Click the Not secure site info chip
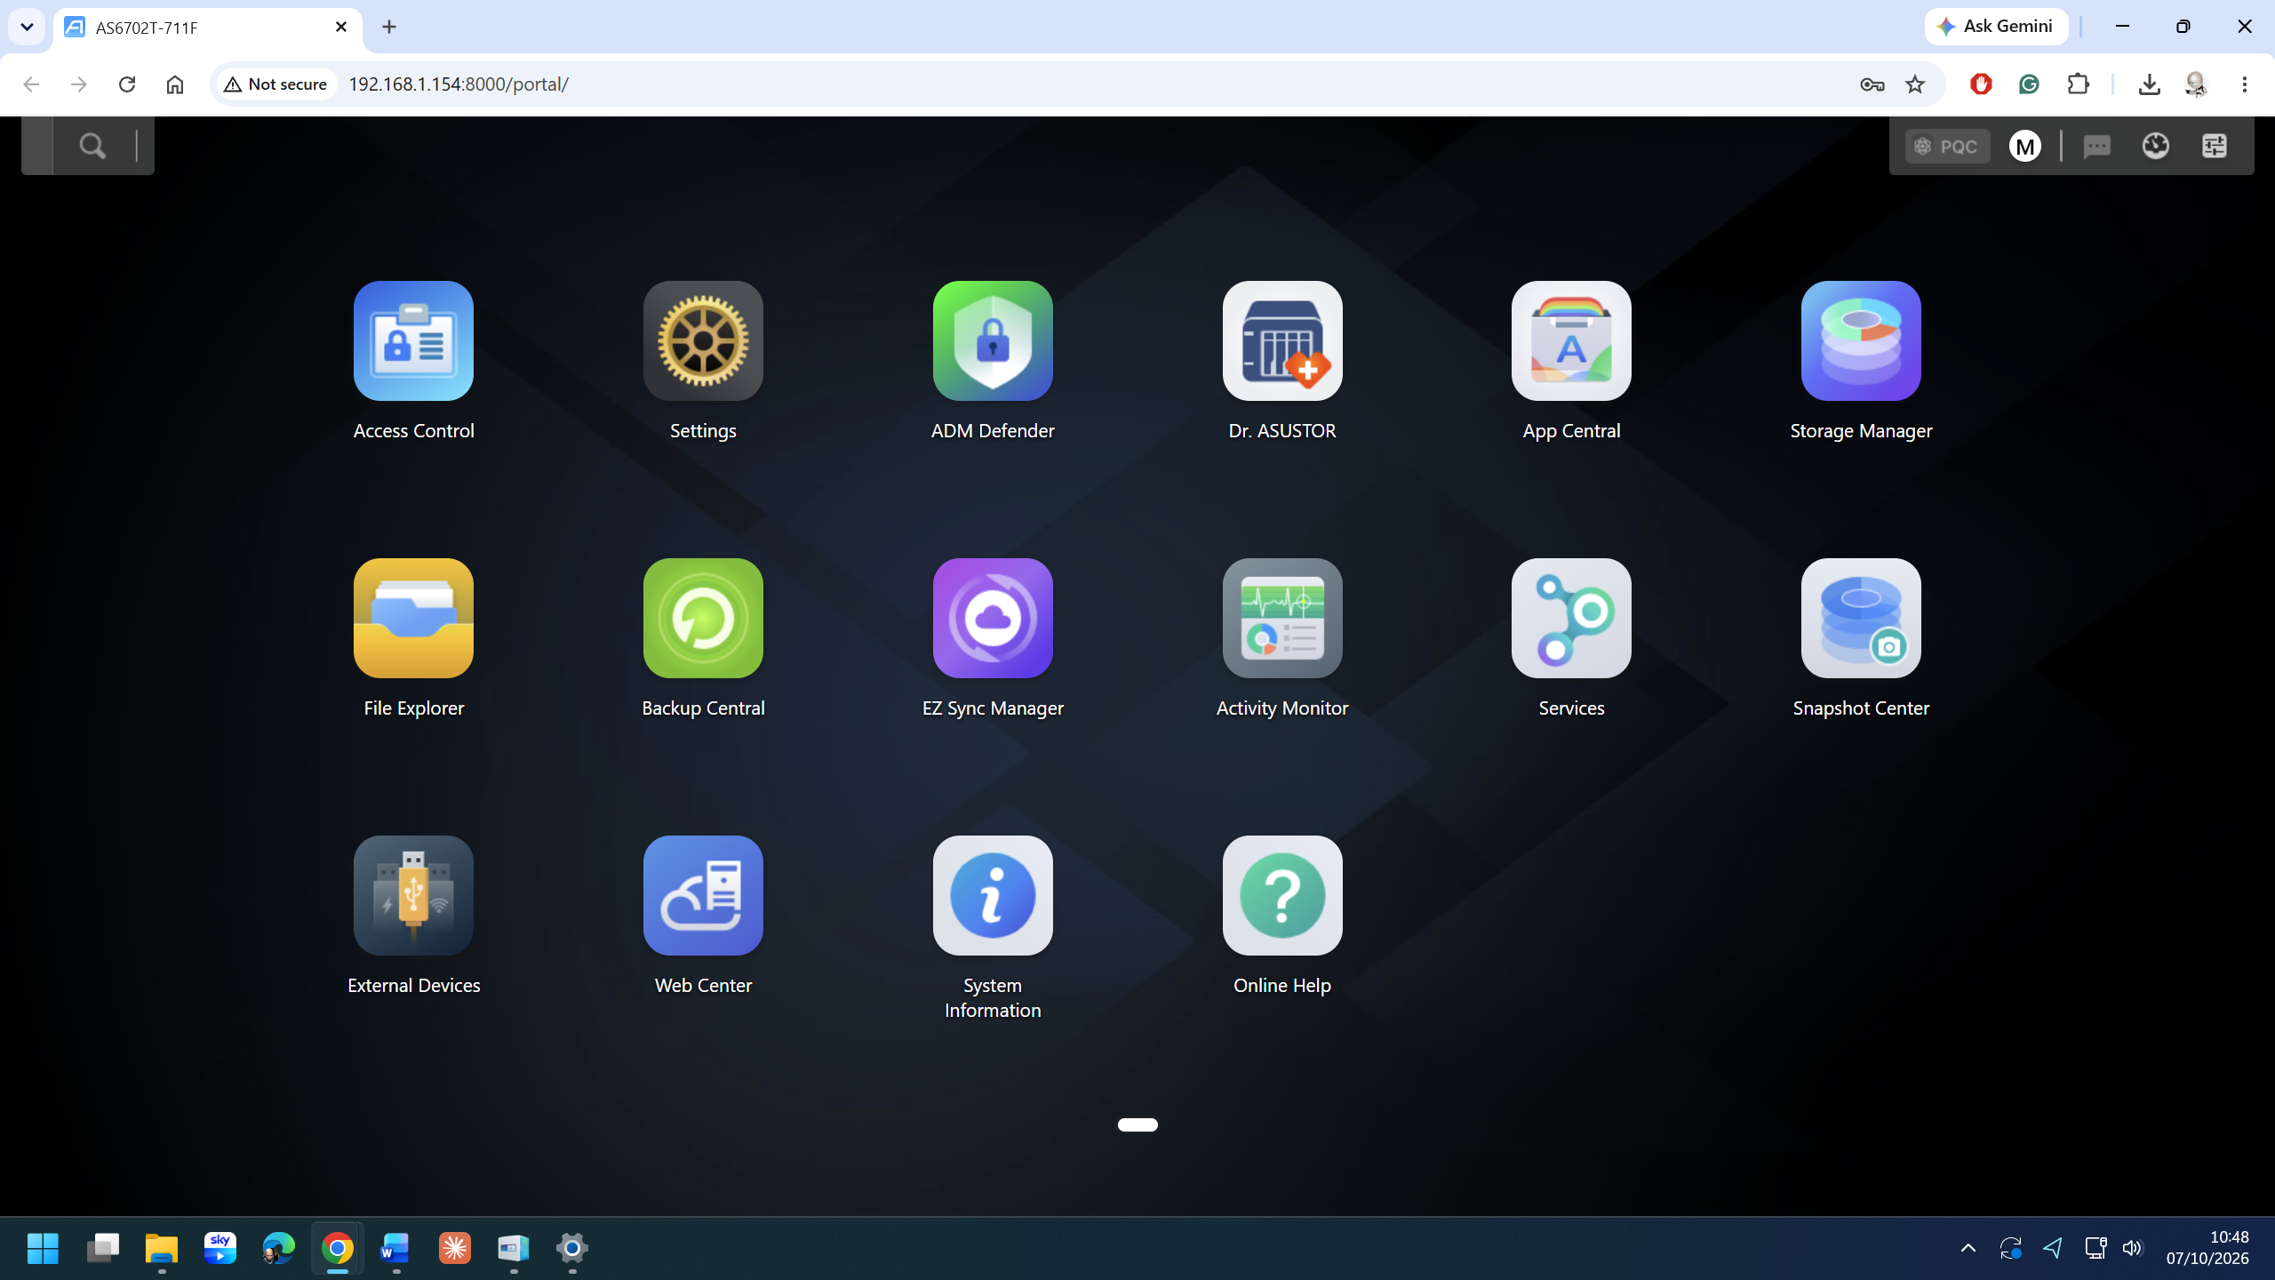This screenshot has width=2275, height=1280. click(276, 84)
